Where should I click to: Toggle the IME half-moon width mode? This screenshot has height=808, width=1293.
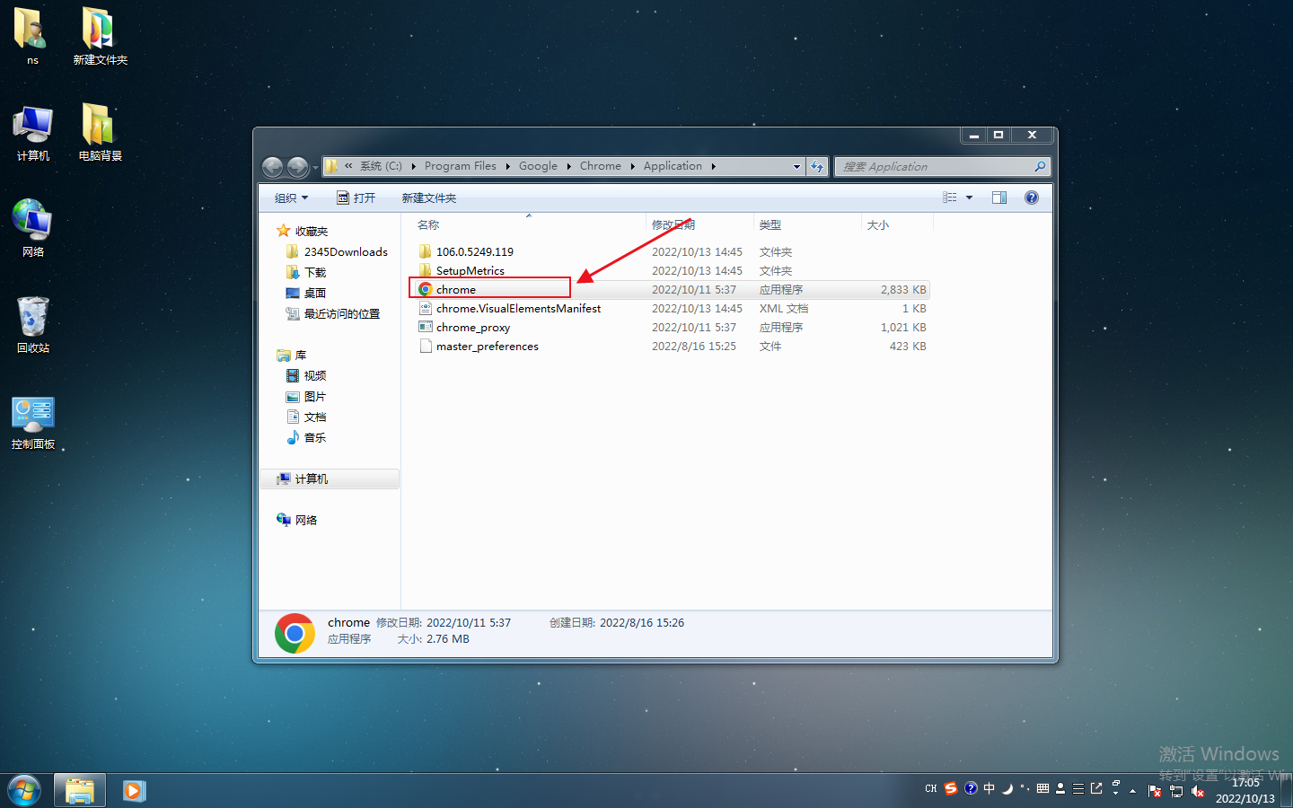[x=1007, y=788]
